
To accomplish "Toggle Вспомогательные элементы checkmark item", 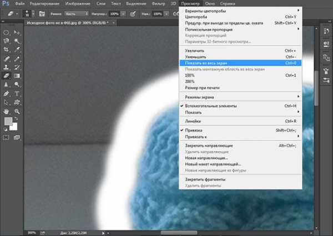I will click(240, 106).
